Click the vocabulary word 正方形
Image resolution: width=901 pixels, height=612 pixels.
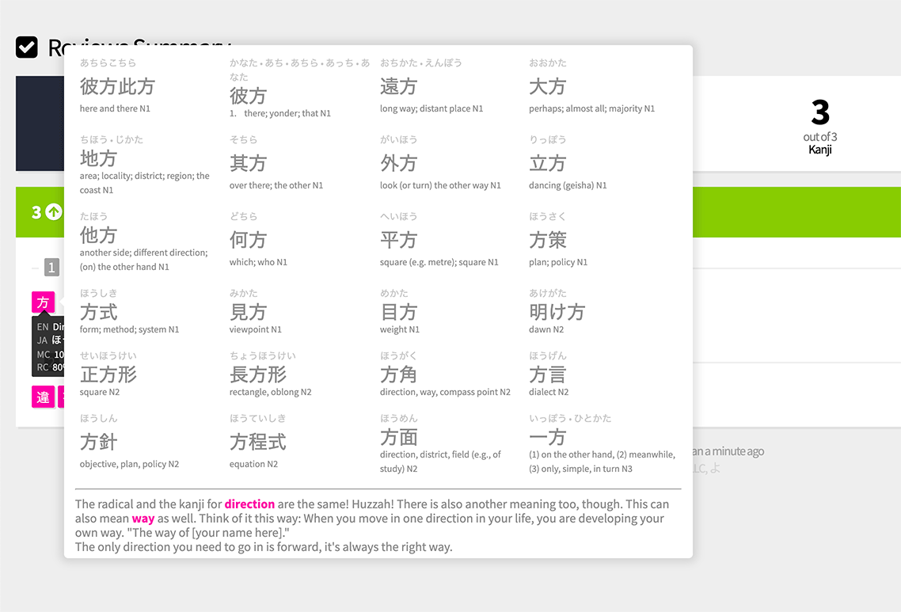(108, 374)
